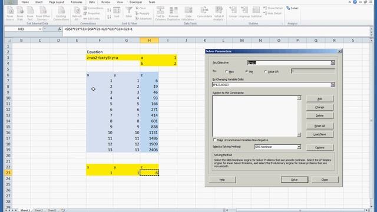Open the Page Layout tab
The width and height of the screenshot is (377, 212).
[x=57, y=2]
